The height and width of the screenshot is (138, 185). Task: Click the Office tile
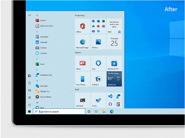tap(82, 26)
